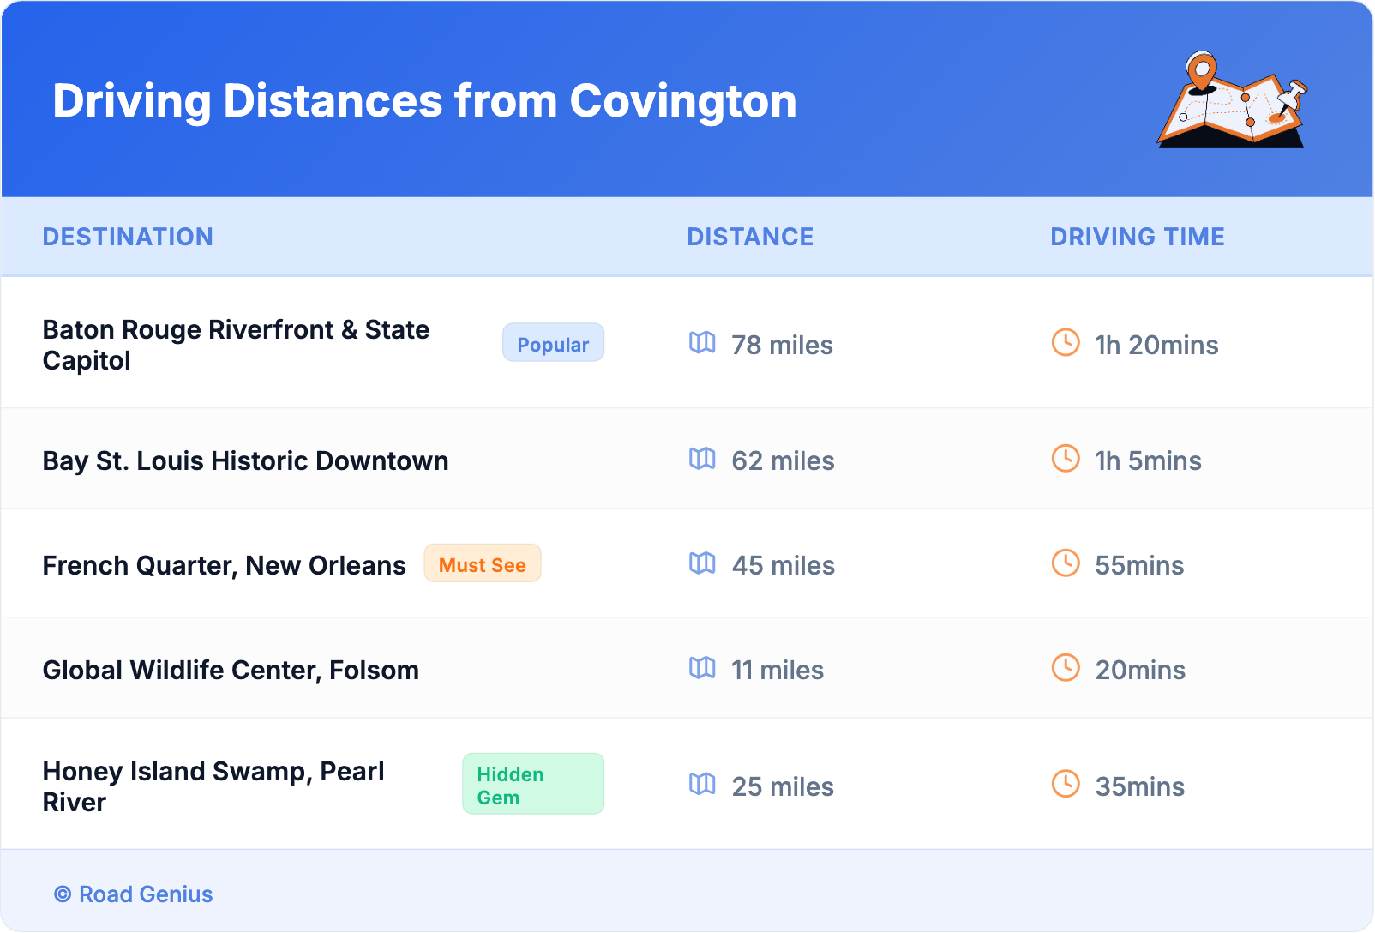Click the Driving Distances from Covington title
The width and height of the screenshot is (1375, 933).
(x=424, y=101)
